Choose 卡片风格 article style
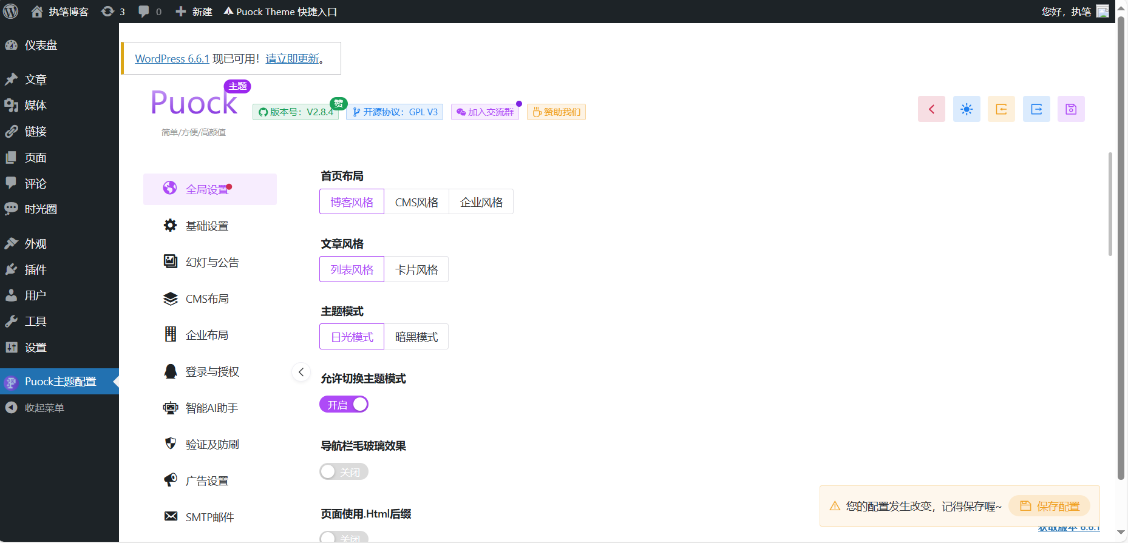Screen dimensions: 1128x543 [x=416, y=269]
